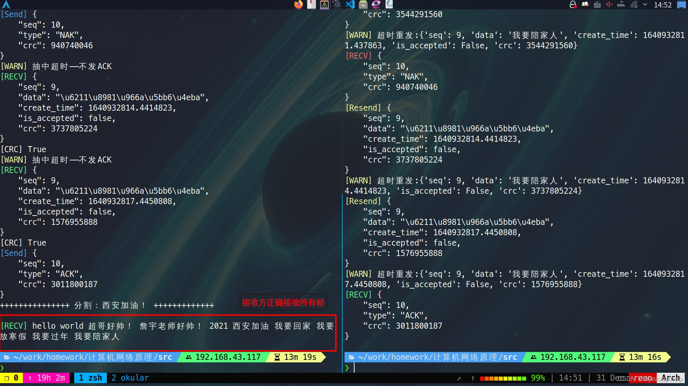Launch Visual Studio Code from the top panel
The height and width of the screenshot is (386, 688).
click(x=350, y=5)
